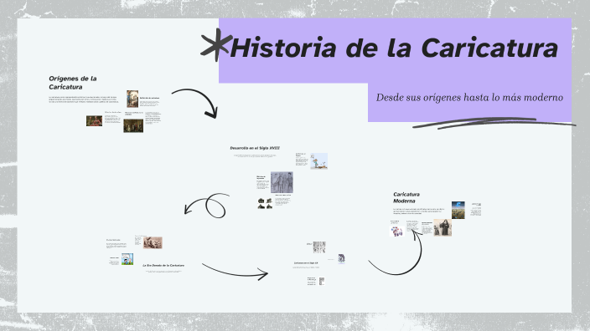This screenshot has height=331, width=590.
Task: Open the dark group painting thumbnail in Orígenes
Action: [x=133, y=125]
